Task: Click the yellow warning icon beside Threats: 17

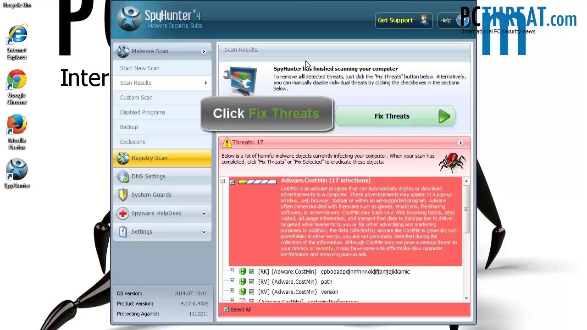Action: pyautogui.click(x=227, y=143)
